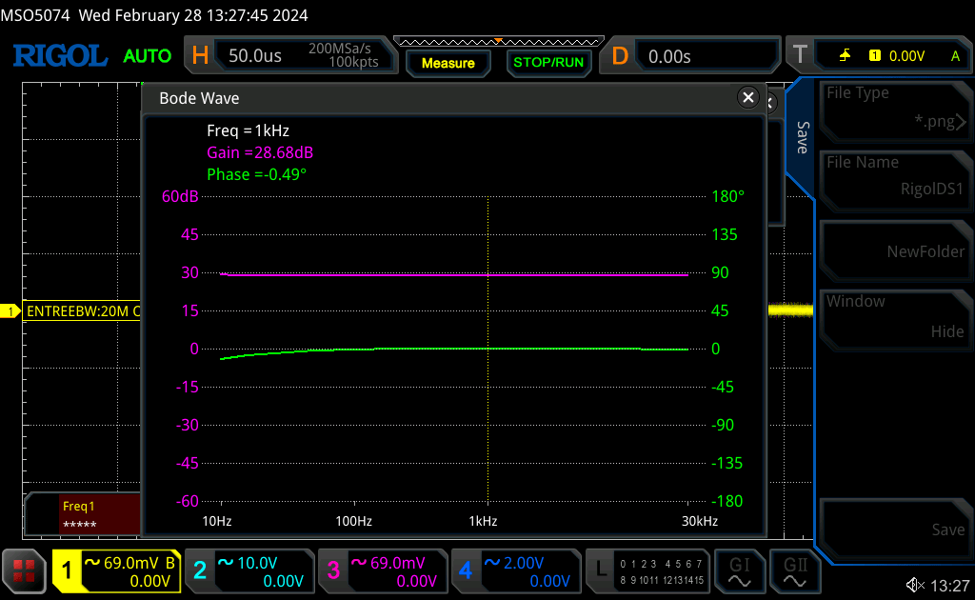Click the rising edge trigger icon
This screenshot has width=975, height=600.
845,56
